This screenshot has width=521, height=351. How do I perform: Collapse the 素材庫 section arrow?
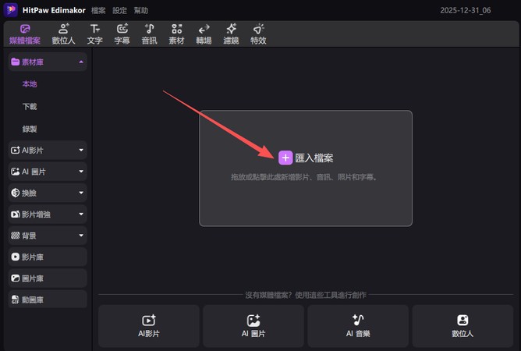point(81,62)
